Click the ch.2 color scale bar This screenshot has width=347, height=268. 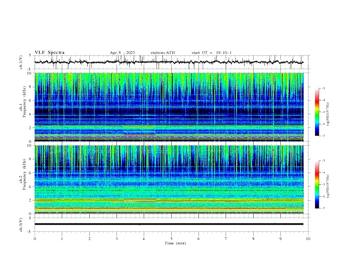coord(317,184)
